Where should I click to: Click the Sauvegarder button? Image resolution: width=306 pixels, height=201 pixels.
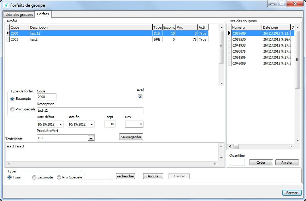click(131, 137)
